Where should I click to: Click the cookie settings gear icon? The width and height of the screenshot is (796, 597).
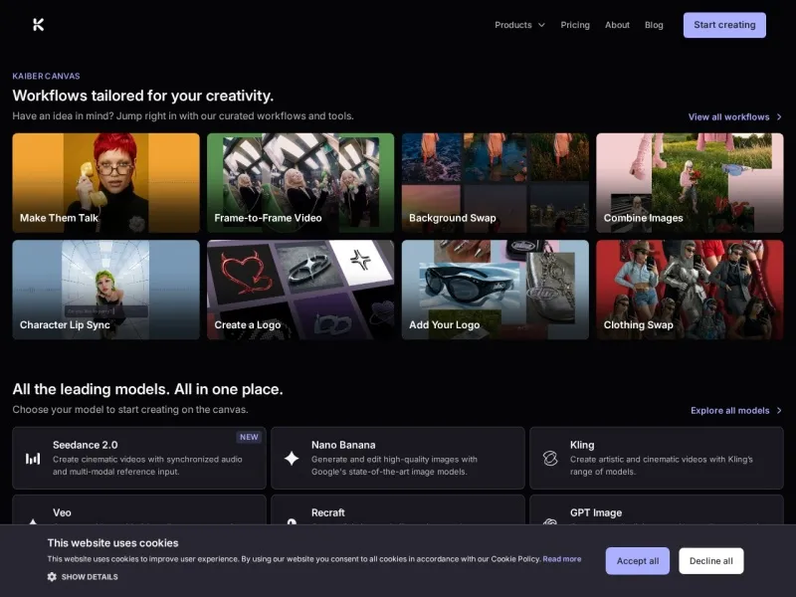click(x=52, y=577)
